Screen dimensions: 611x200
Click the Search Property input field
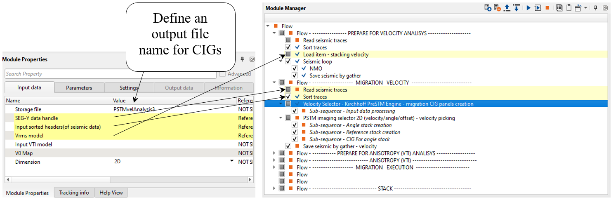point(110,74)
